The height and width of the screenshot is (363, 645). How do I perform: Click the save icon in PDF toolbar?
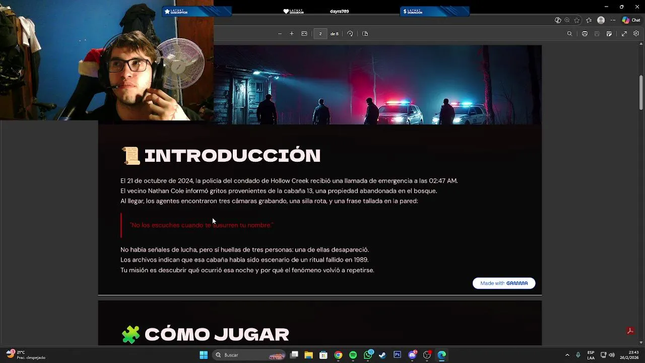tap(597, 34)
